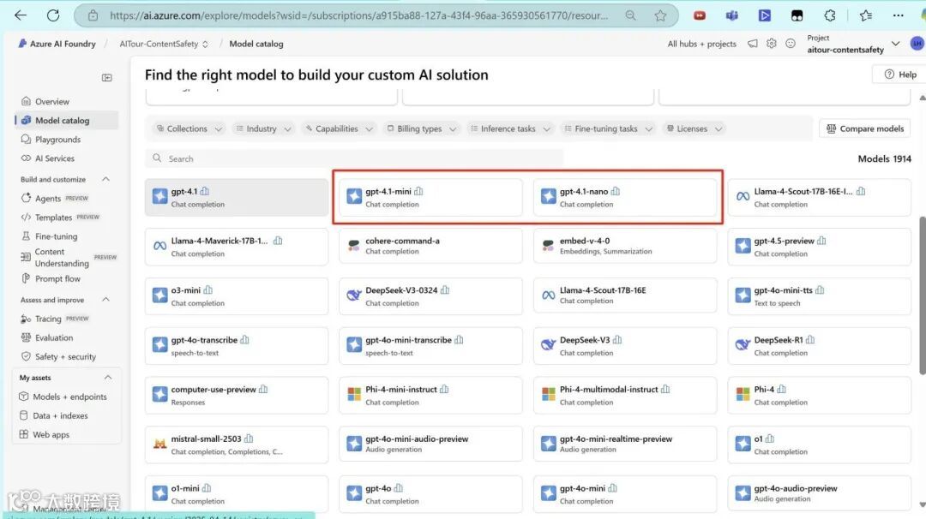926x519 pixels.
Task: Click the compare icon beside Phi-4
Action: point(782,389)
